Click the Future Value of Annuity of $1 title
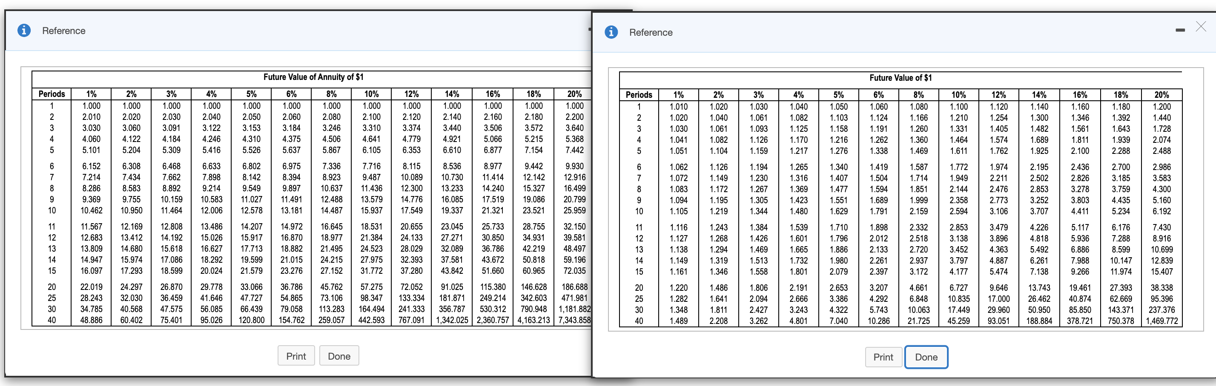1216x386 pixels. tap(313, 77)
